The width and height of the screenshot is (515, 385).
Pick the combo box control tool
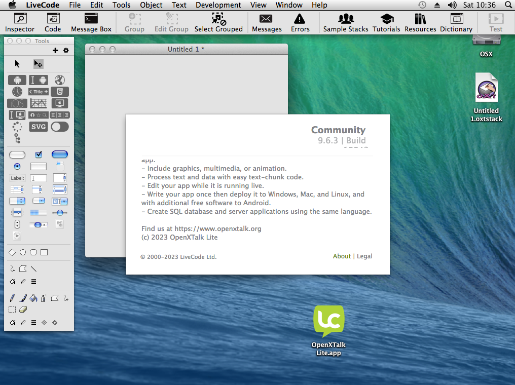coord(59,201)
